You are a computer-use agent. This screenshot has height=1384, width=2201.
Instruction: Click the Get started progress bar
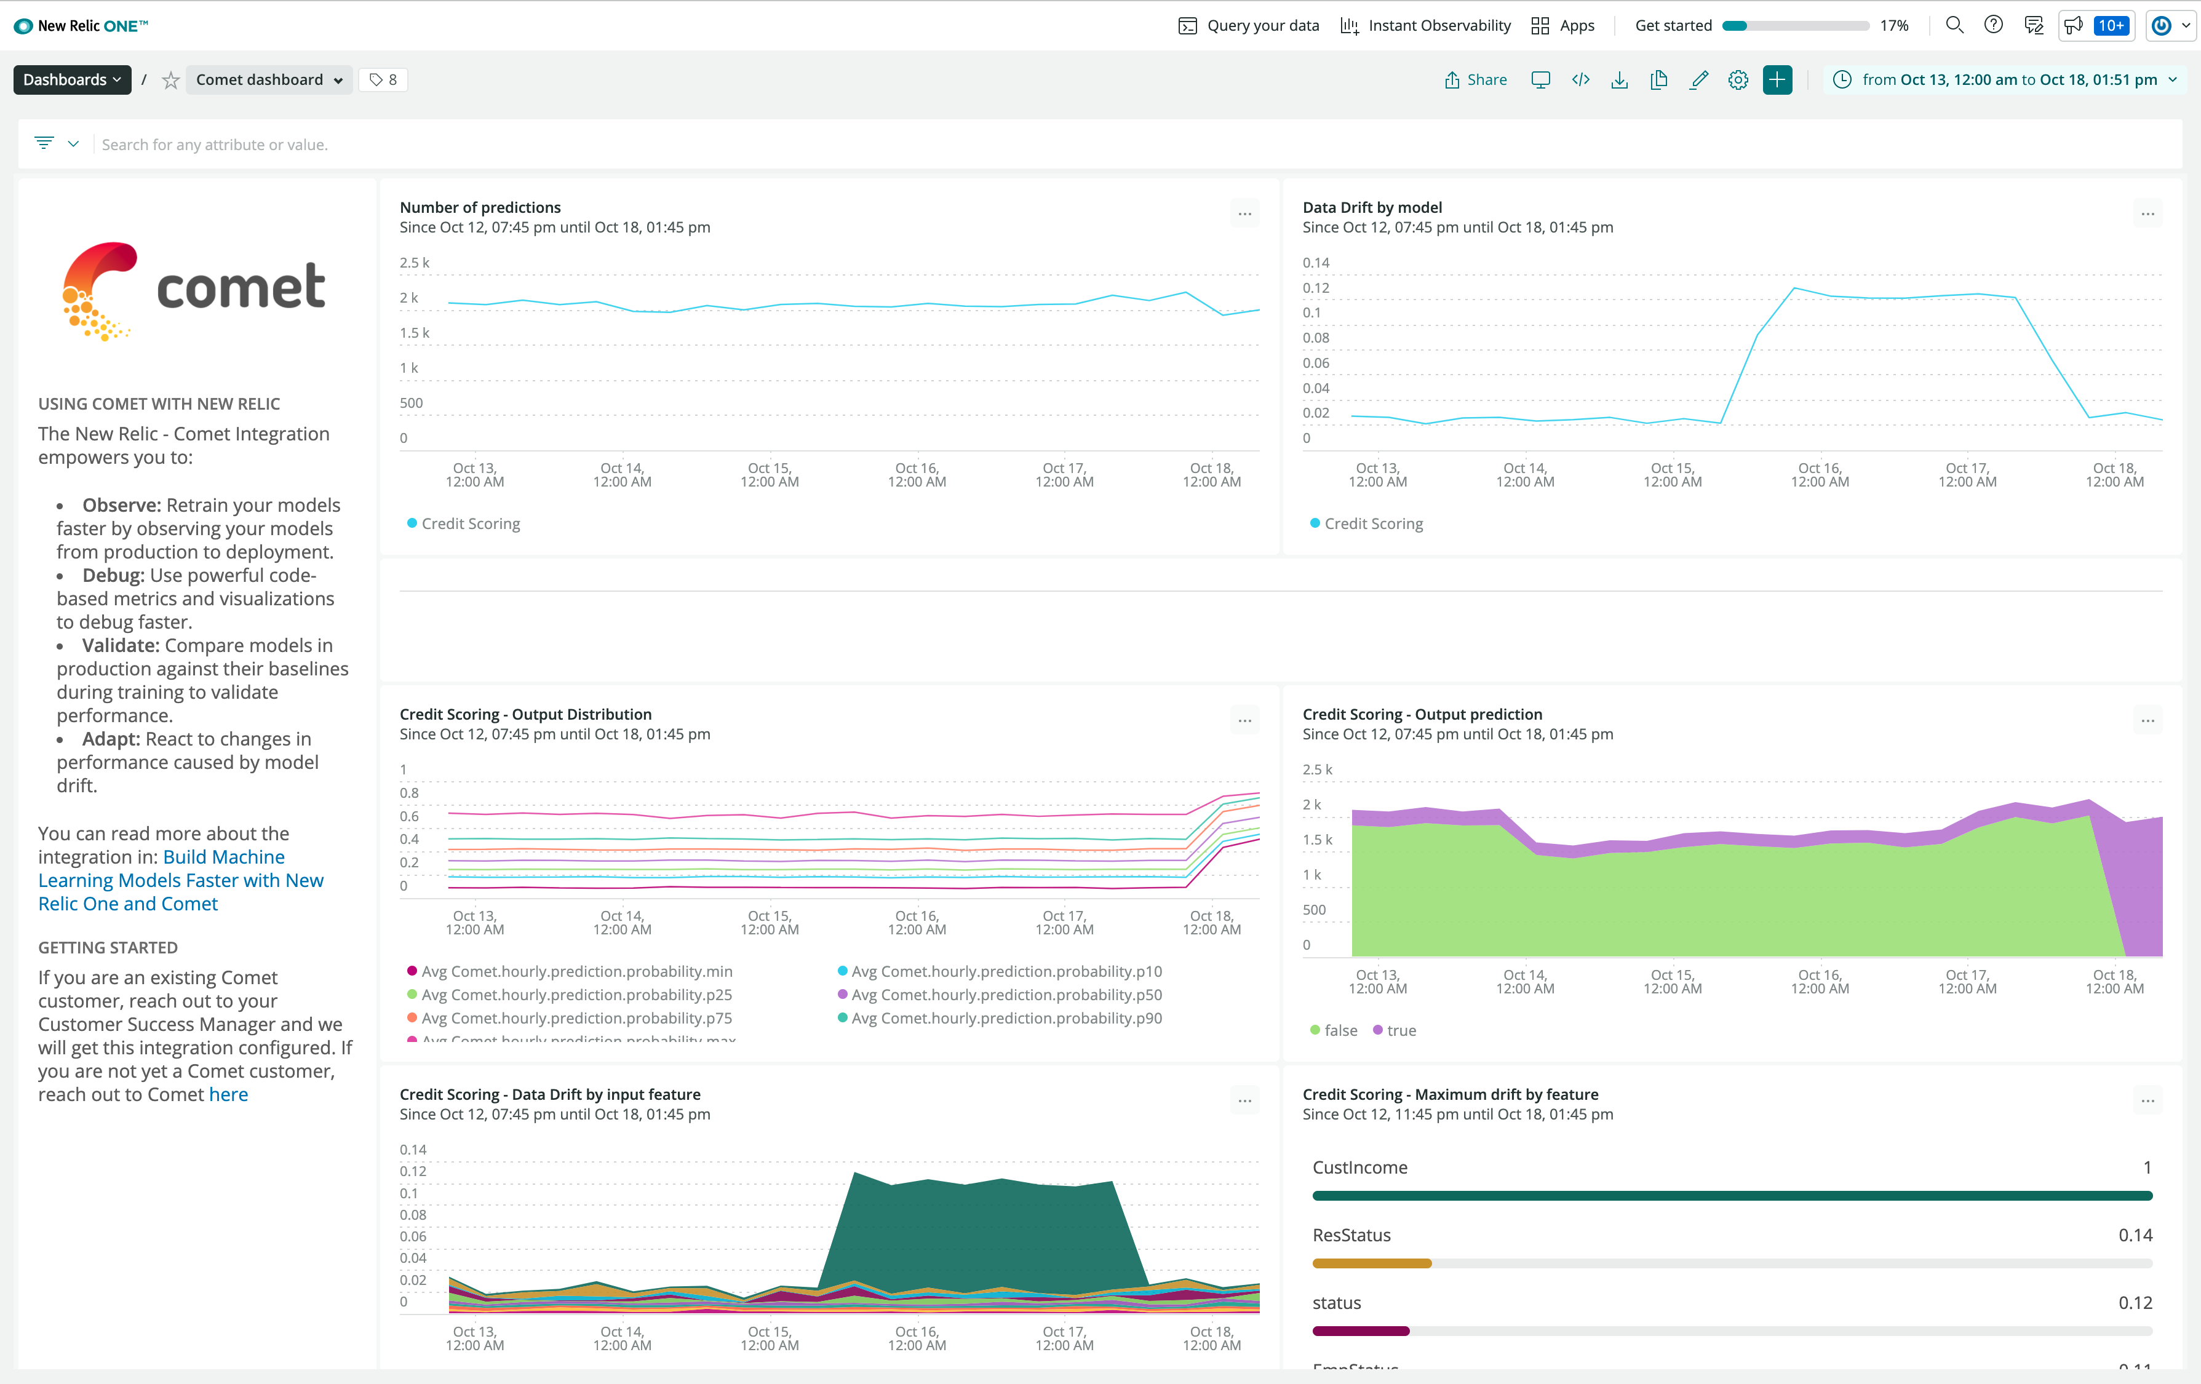click(1794, 26)
